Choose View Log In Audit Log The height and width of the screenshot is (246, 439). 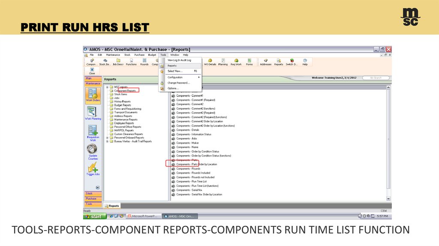(180, 60)
